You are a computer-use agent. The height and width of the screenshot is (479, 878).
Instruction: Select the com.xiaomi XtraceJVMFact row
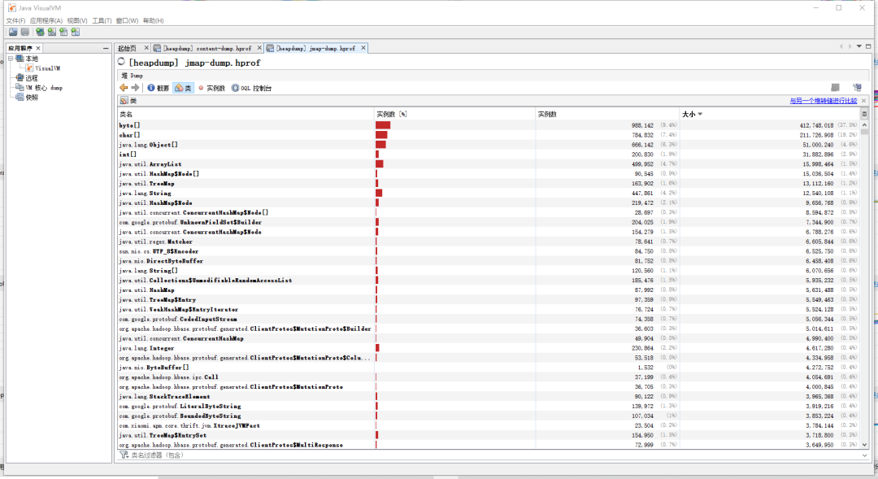pos(489,426)
